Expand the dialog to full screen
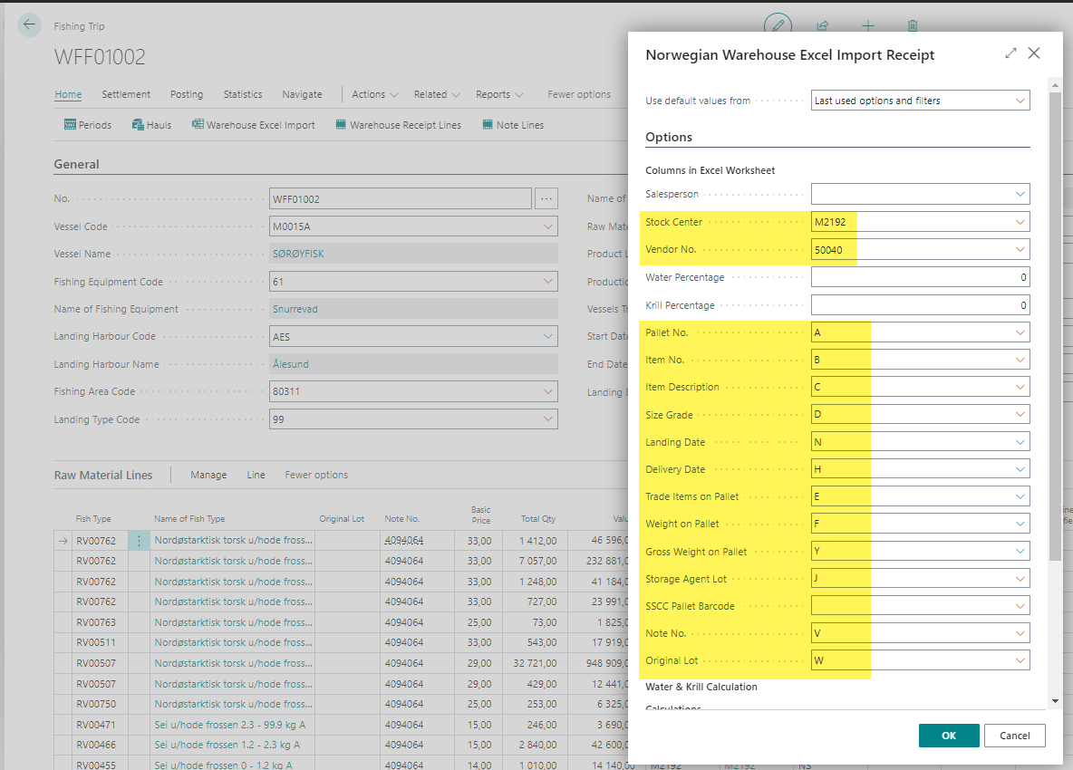The height and width of the screenshot is (770, 1073). 1010,53
